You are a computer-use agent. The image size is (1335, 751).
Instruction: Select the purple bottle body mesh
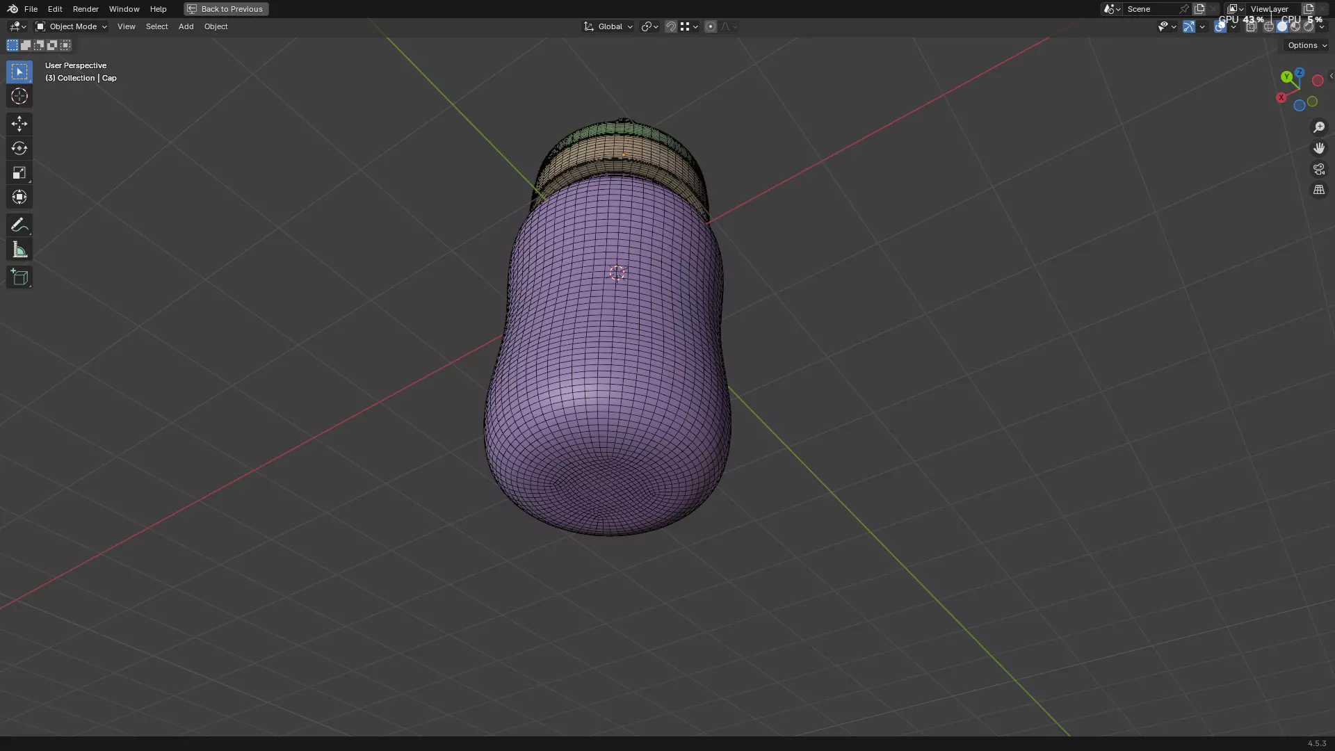point(608,355)
